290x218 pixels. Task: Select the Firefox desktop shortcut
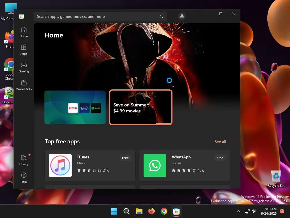click(x=9, y=39)
